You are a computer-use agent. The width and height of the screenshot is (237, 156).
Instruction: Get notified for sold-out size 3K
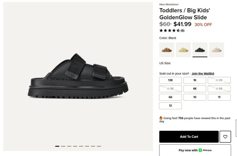tap(170, 89)
